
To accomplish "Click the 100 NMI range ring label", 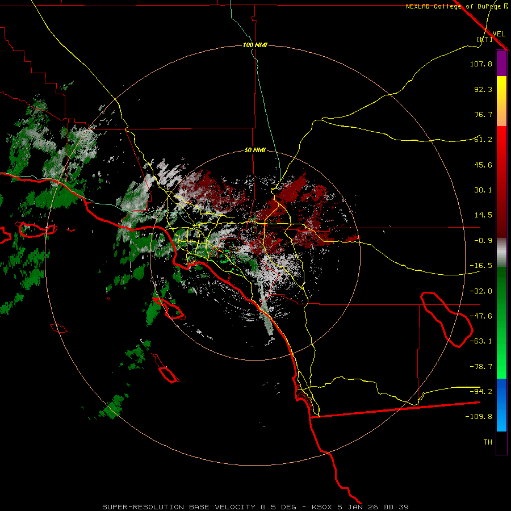I will coord(255,45).
